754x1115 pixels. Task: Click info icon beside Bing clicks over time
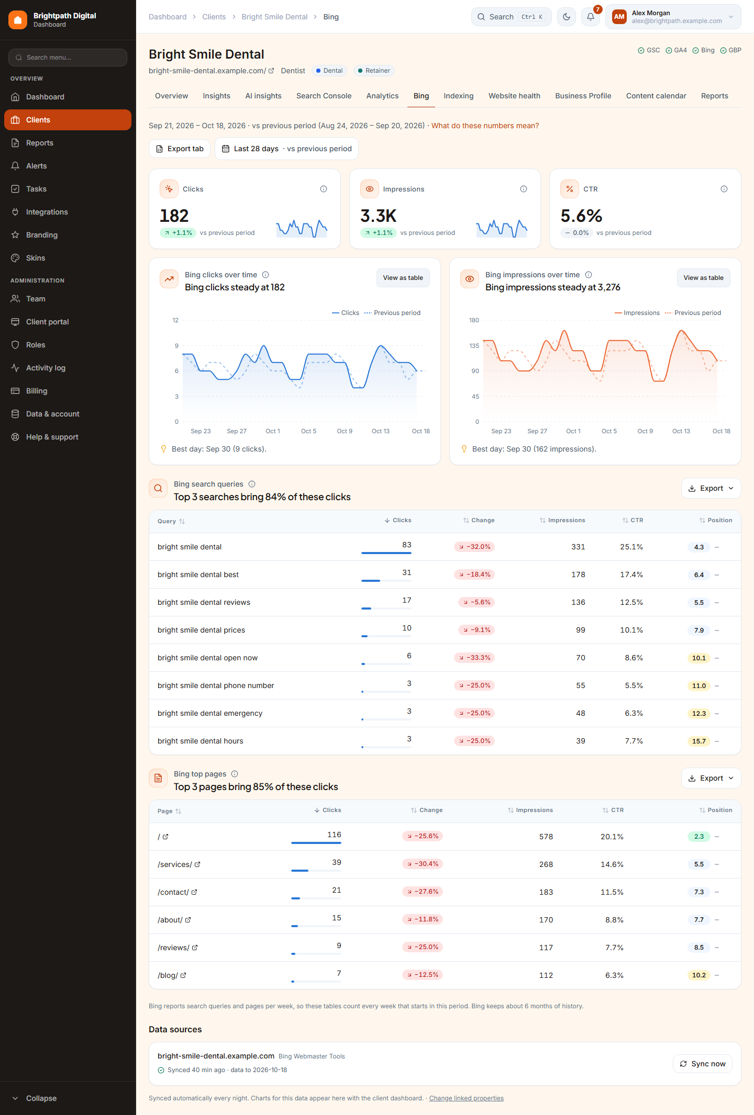click(265, 275)
